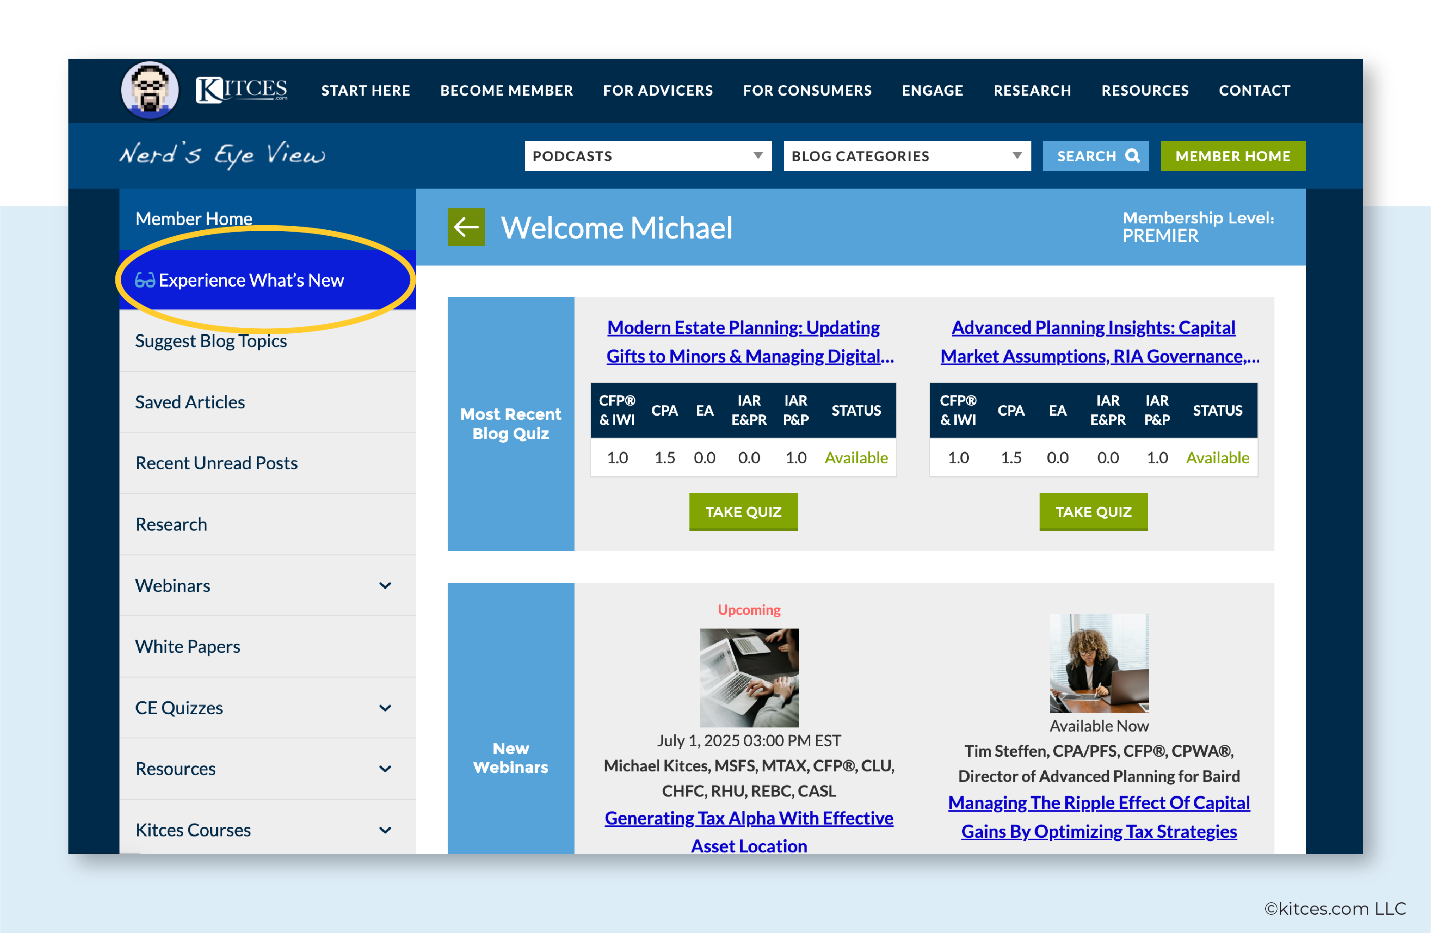
Task: Click the Welcome Michael heading
Action: 617,228
